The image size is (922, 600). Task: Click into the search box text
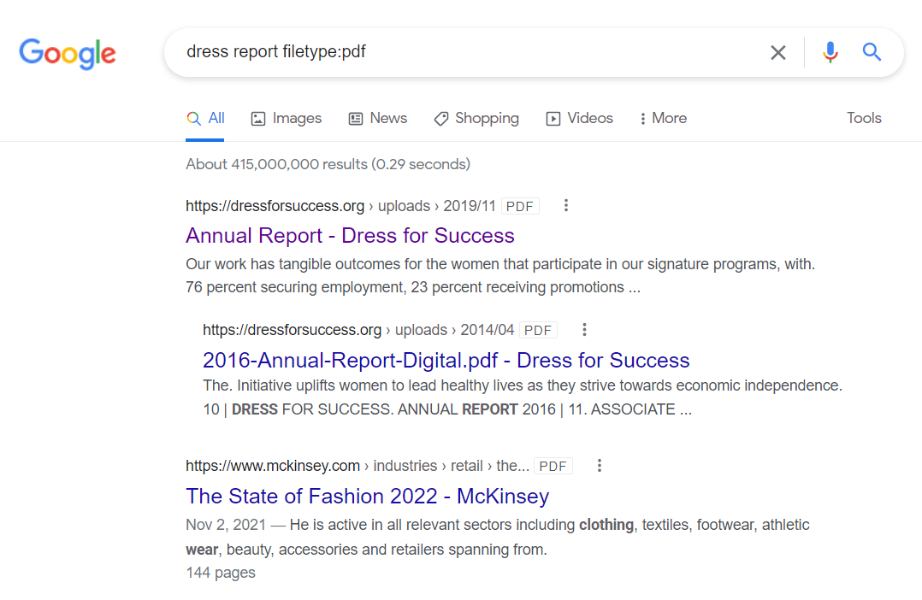coord(275,52)
